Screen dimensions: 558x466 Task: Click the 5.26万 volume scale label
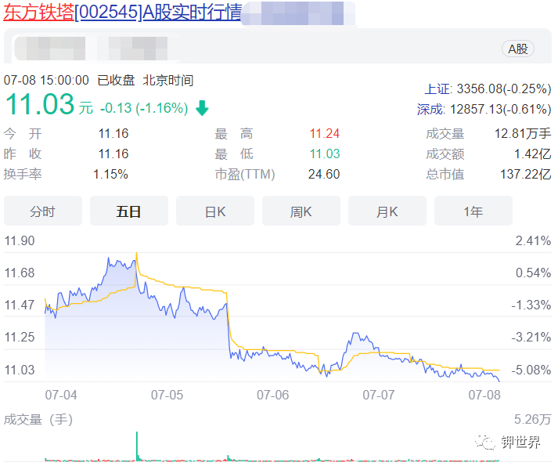[x=533, y=419]
